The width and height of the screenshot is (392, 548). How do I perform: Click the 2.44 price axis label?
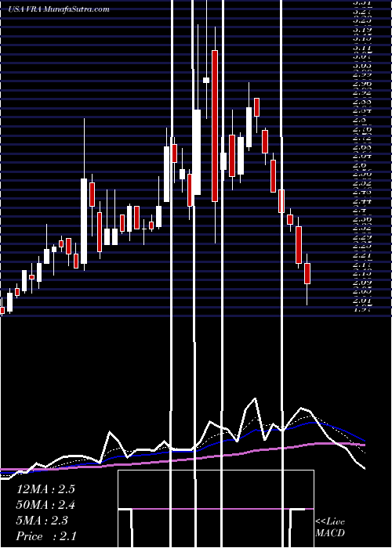pyautogui.click(x=362, y=200)
